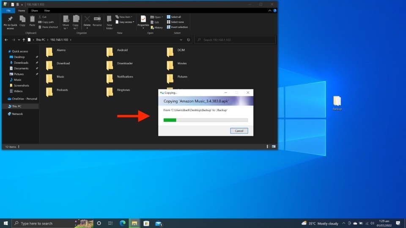The height and width of the screenshot is (228, 406).
Task: Switch to large icons view in status bar
Action: click(x=274, y=147)
